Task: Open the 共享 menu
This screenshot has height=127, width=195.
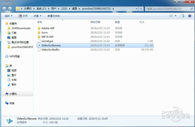Action: [x=37, y=16]
